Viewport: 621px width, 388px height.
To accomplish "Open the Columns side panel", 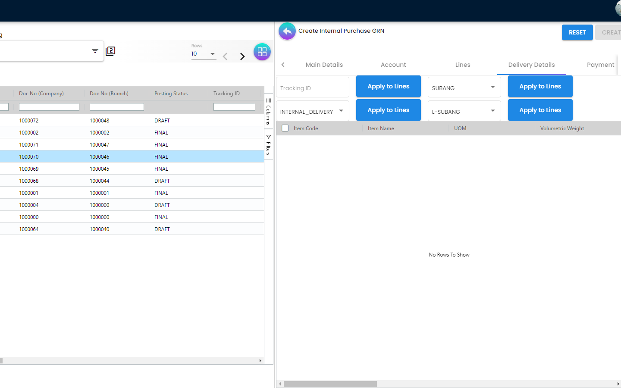I will 268,111.
